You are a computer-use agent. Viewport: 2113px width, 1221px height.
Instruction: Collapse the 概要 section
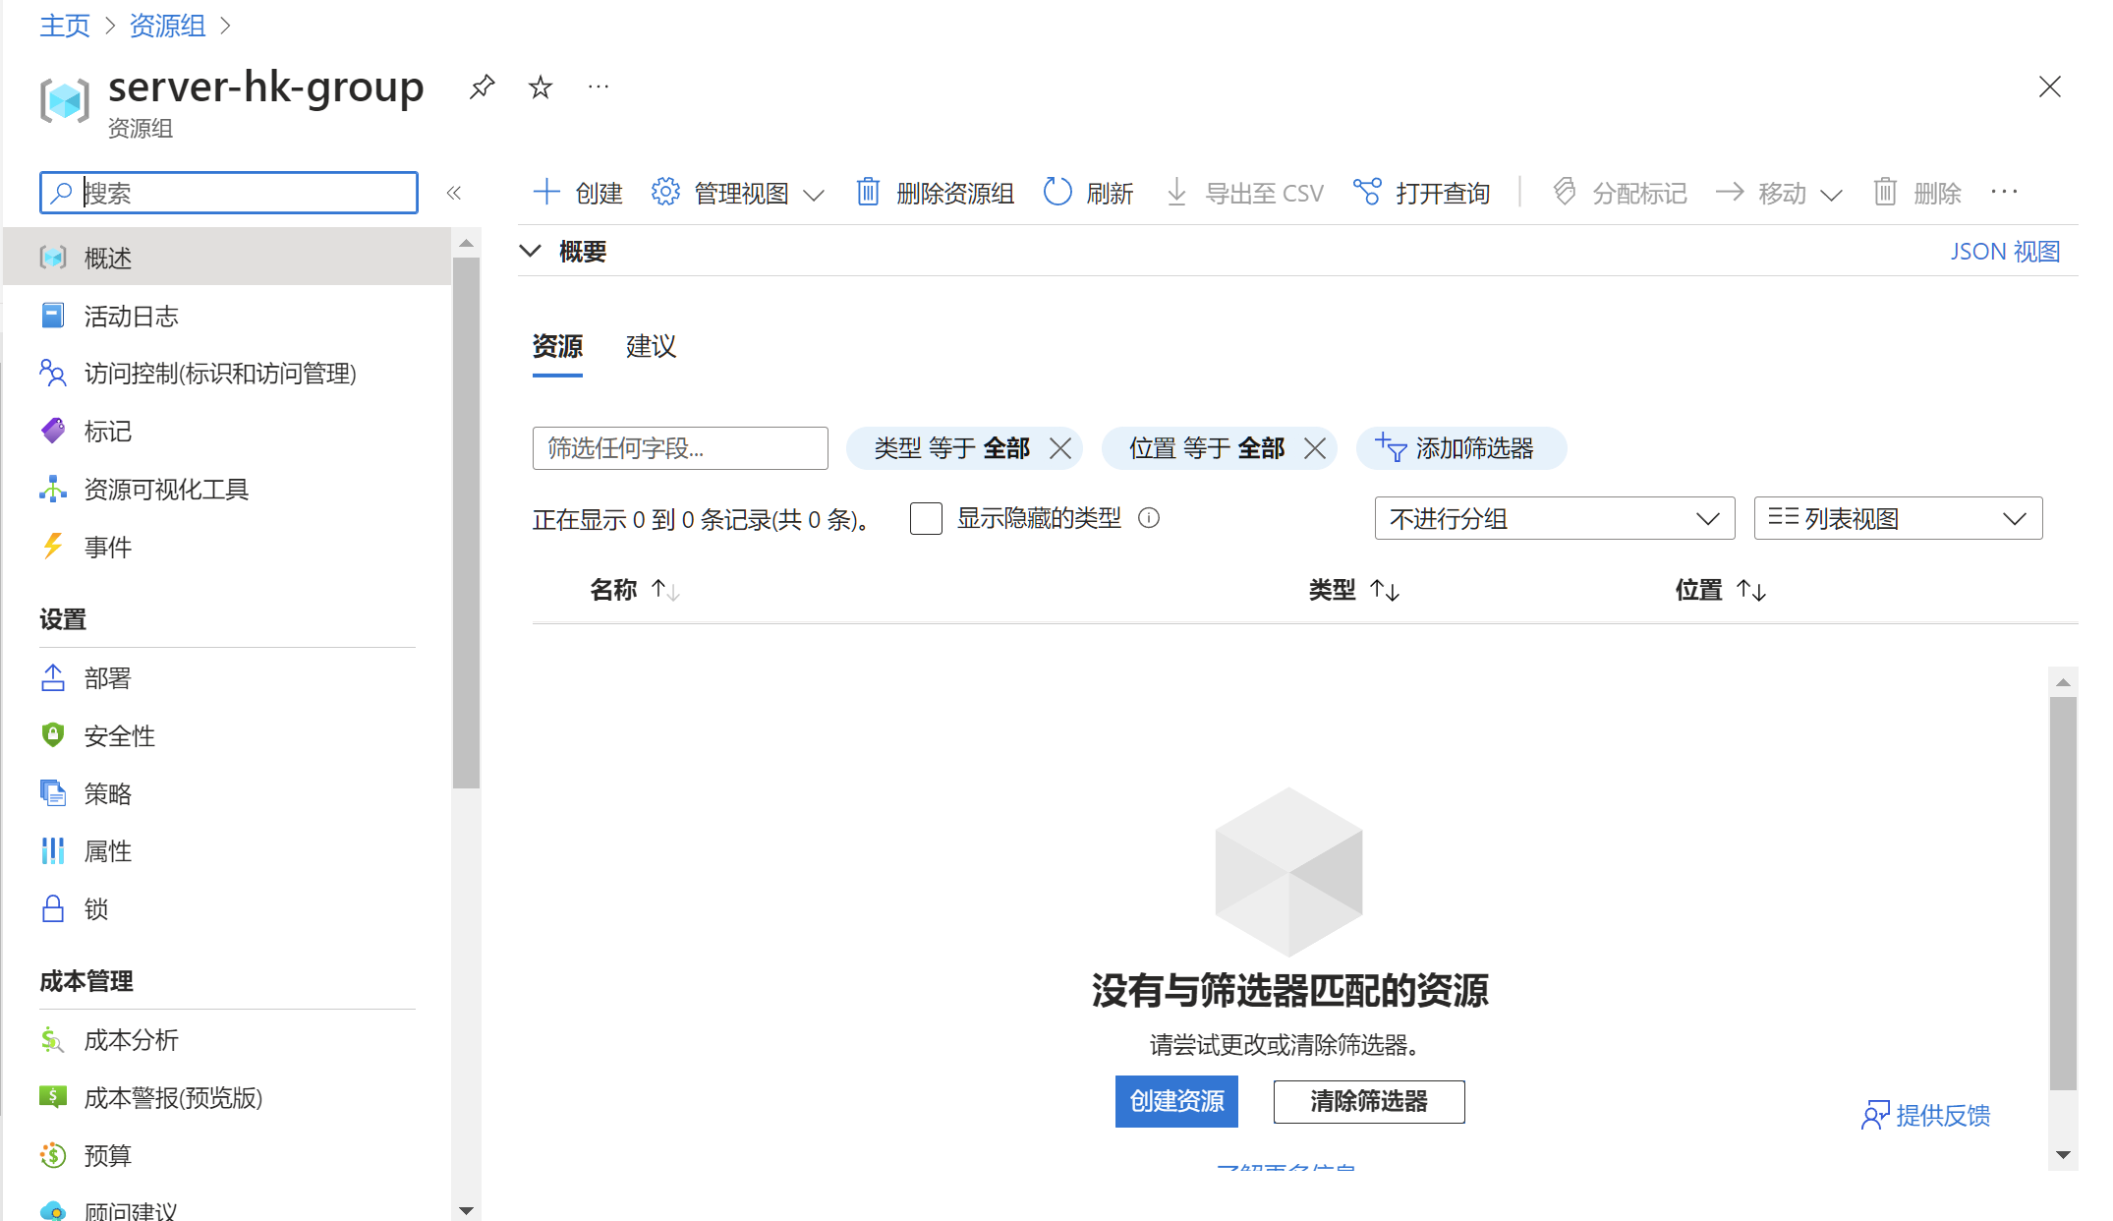(x=531, y=251)
